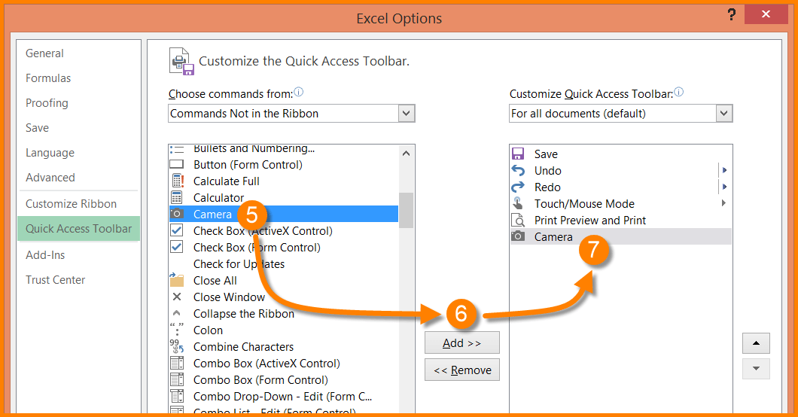Open the Advanced options category
The height and width of the screenshot is (417, 798).
50,178
